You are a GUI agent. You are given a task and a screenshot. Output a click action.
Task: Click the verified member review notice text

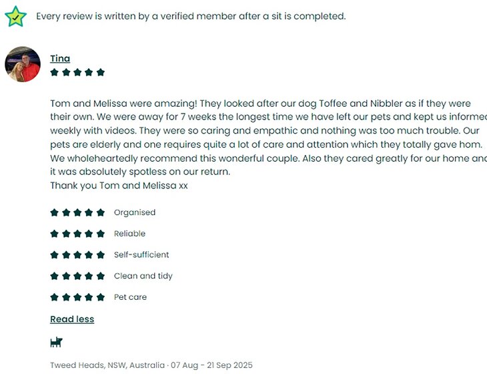tap(191, 16)
